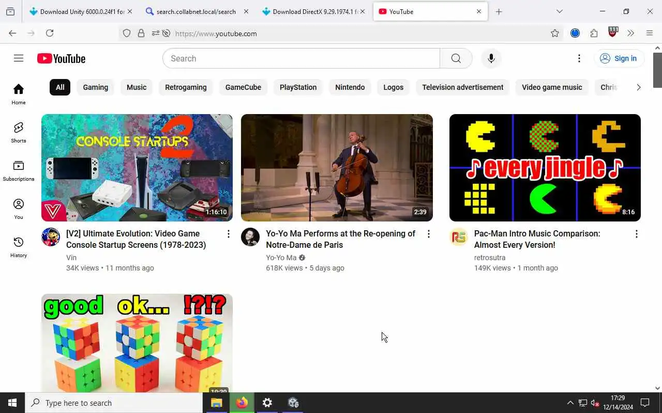The height and width of the screenshot is (413, 662).
Task: Open History in the sidebar
Action: tap(19, 247)
